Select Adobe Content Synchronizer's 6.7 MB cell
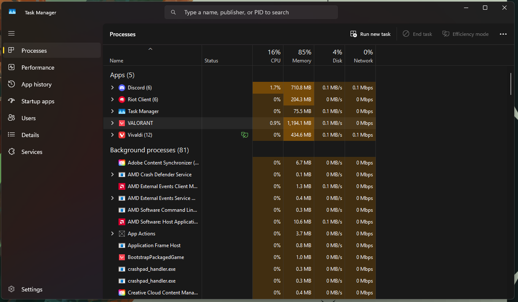This screenshot has height=302, width=518. 299,163
